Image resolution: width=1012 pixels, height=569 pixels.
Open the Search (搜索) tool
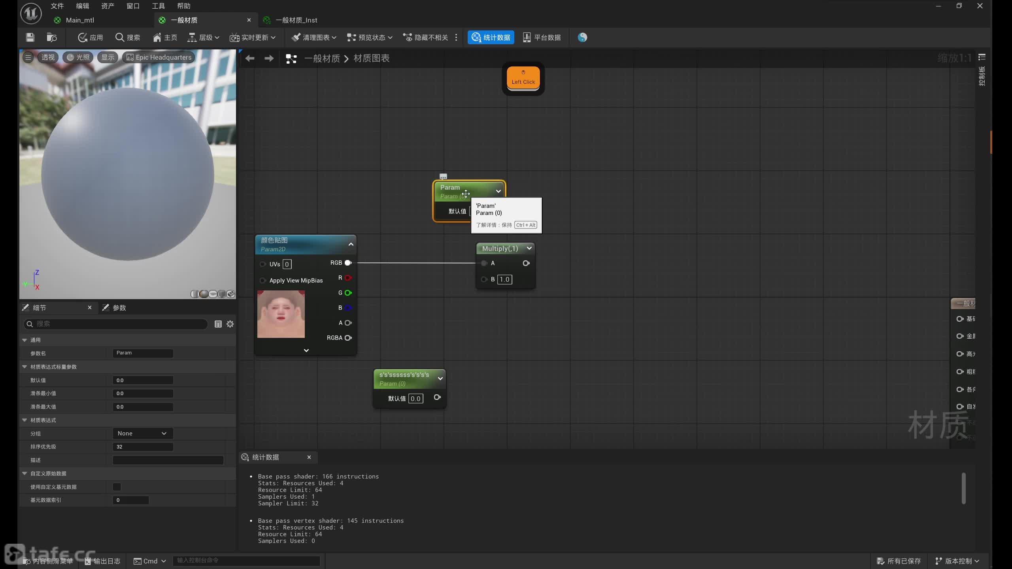[127, 38]
